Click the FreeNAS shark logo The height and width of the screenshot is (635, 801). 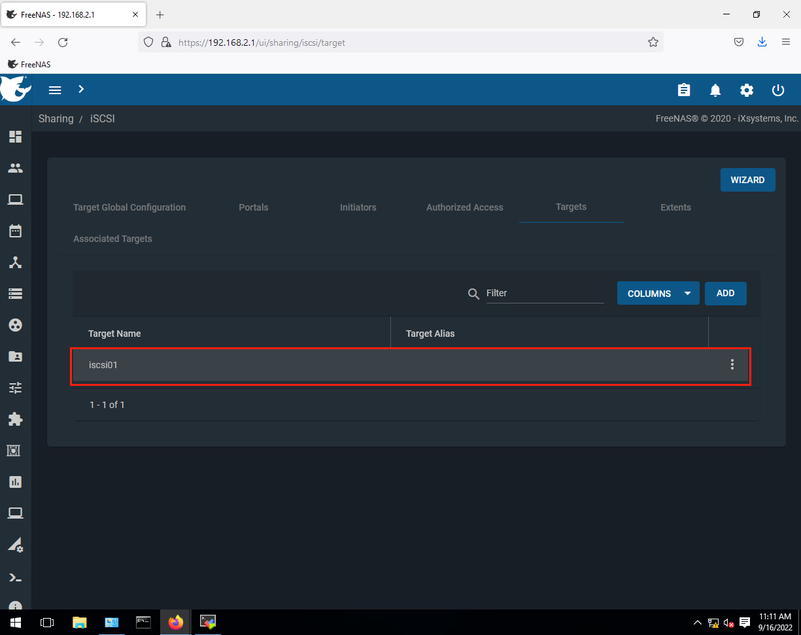[x=16, y=90]
